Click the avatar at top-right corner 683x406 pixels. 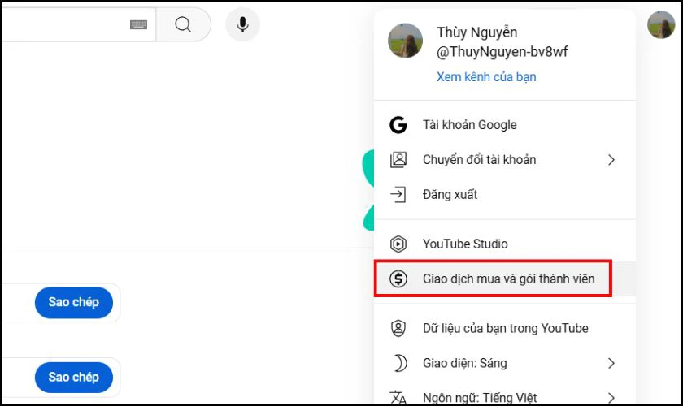(x=661, y=25)
